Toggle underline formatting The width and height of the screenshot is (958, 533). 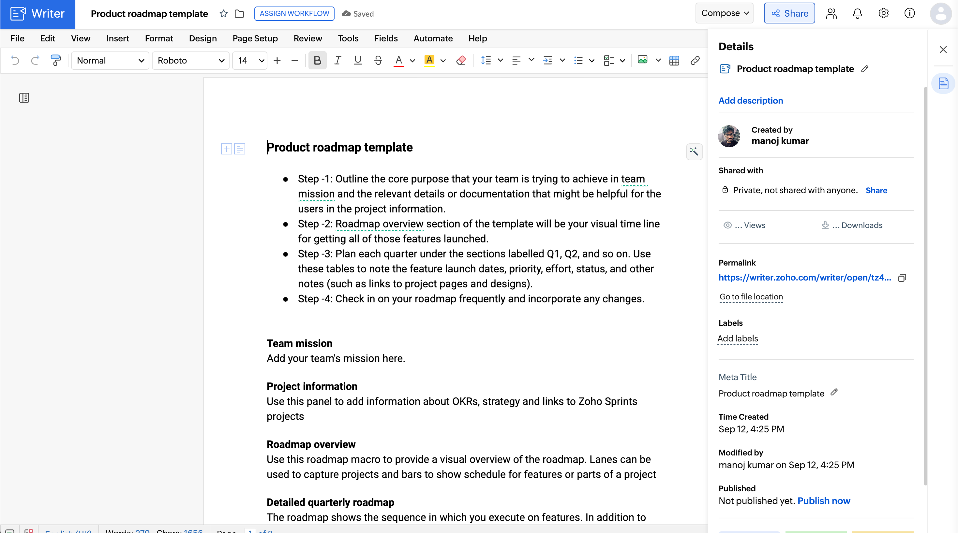(358, 60)
